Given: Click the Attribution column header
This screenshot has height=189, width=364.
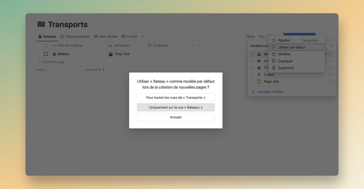Looking at the screenshot, I should 126,45.
